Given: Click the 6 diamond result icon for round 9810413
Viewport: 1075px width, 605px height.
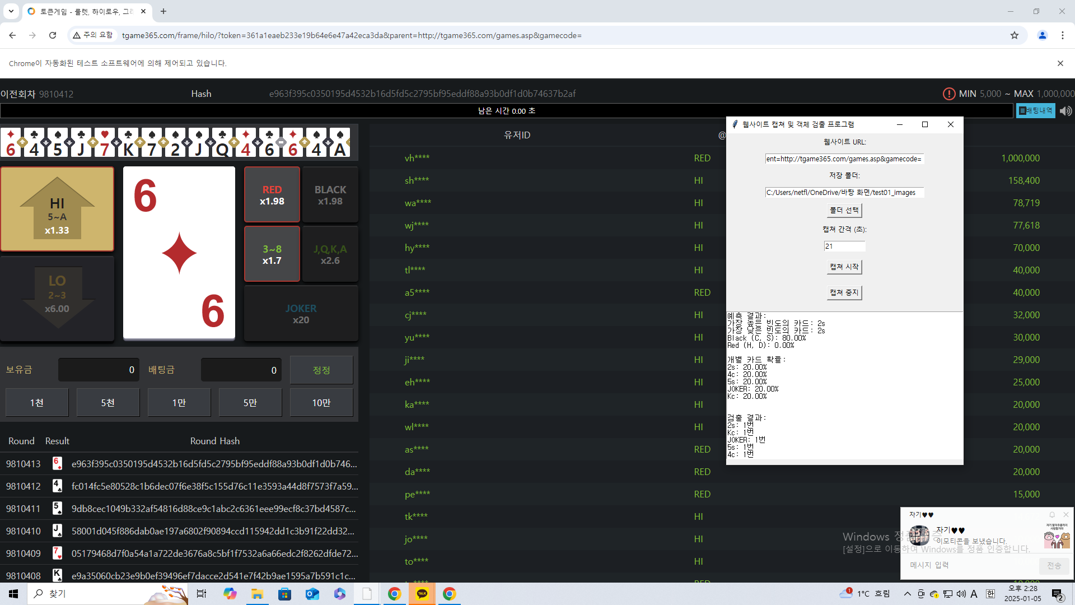Looking at the screenshot, I should point(57,463).
